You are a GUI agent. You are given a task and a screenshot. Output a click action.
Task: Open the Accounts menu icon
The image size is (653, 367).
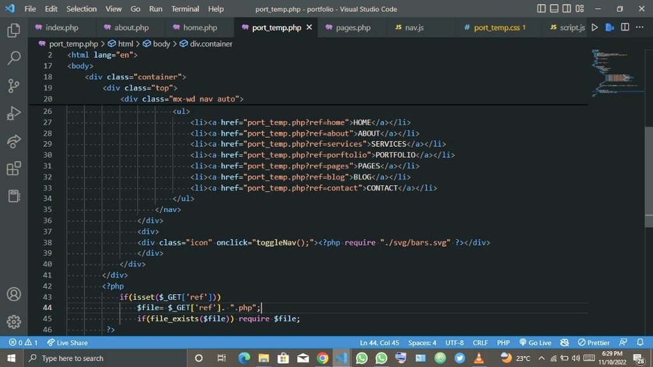(x=14, y=294)
